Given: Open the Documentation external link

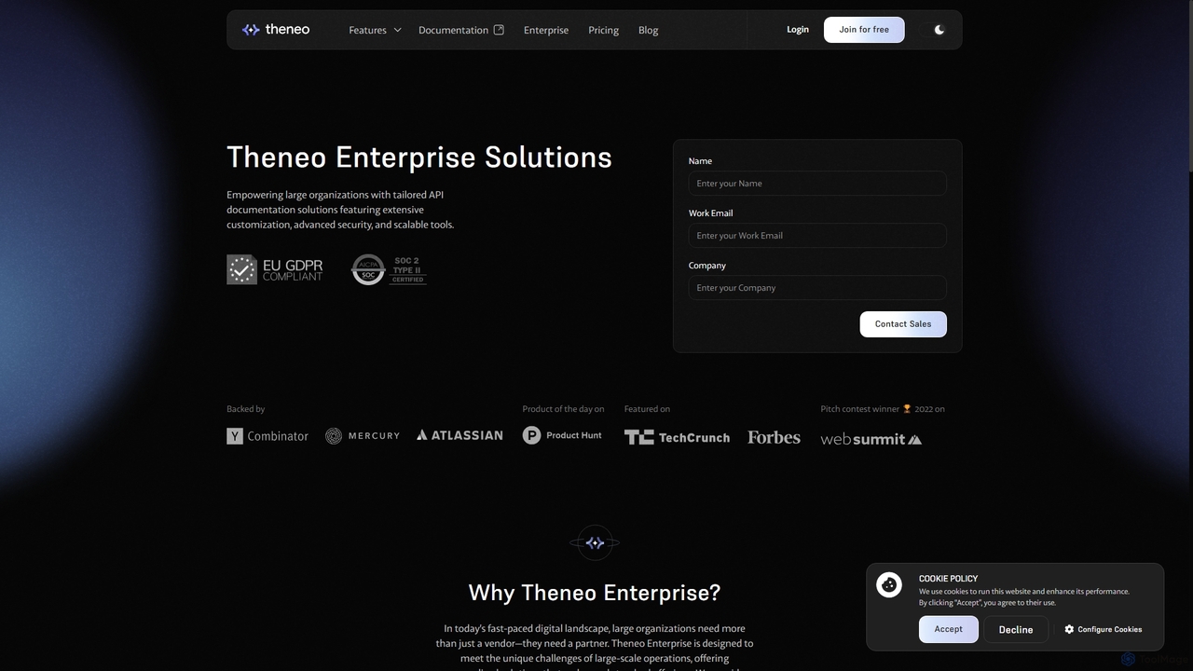Looking at the screenshot, I should pos(461,30).
